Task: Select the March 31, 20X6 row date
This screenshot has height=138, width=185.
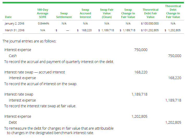Action: 15,30
